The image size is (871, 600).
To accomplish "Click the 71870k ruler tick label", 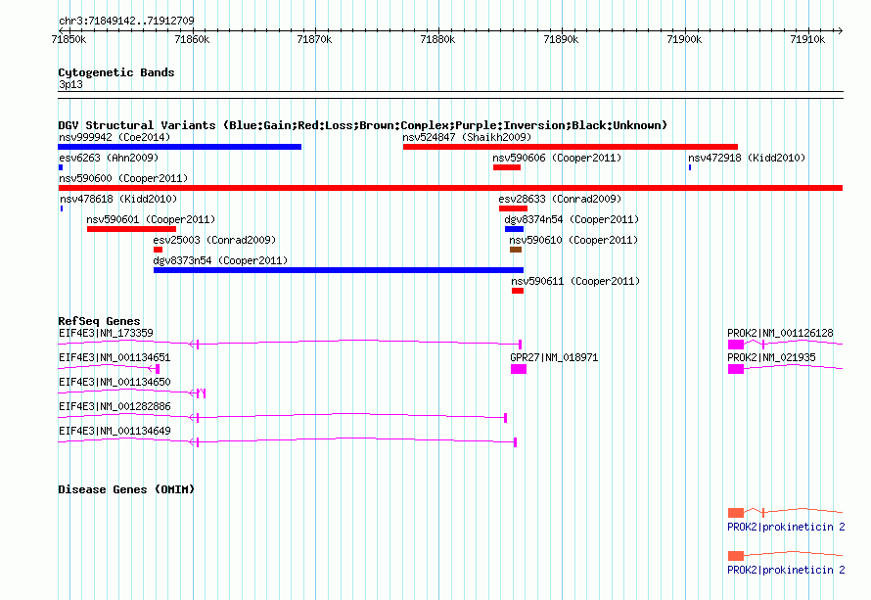I will [x=315, y=39].
